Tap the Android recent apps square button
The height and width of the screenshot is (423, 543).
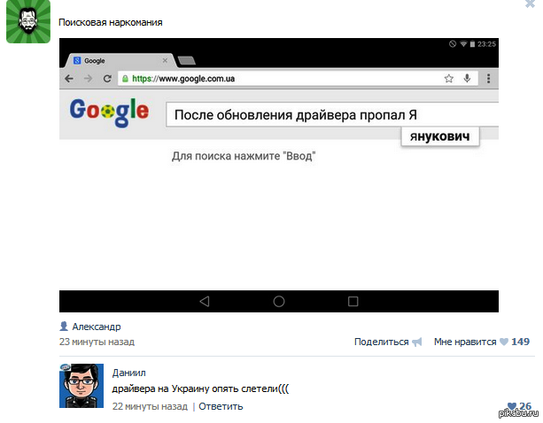point(353,301)
